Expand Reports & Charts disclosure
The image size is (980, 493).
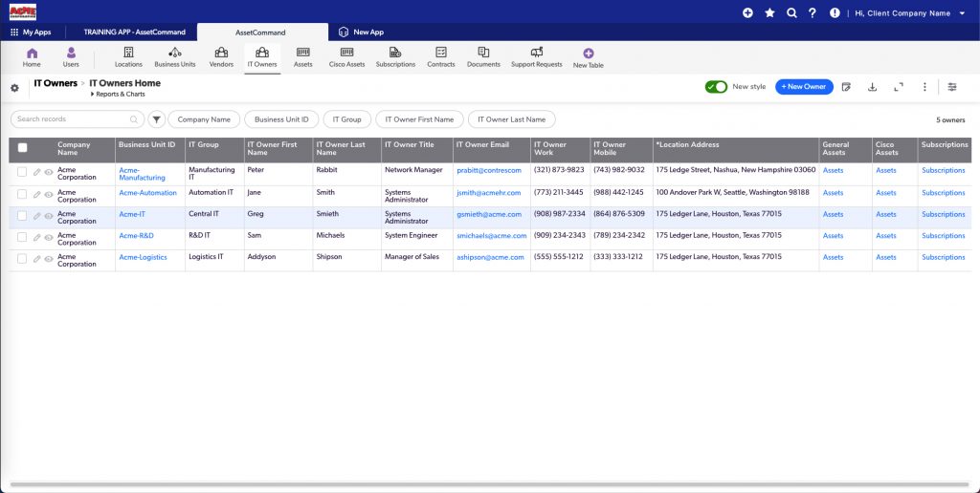click(118, 95)
